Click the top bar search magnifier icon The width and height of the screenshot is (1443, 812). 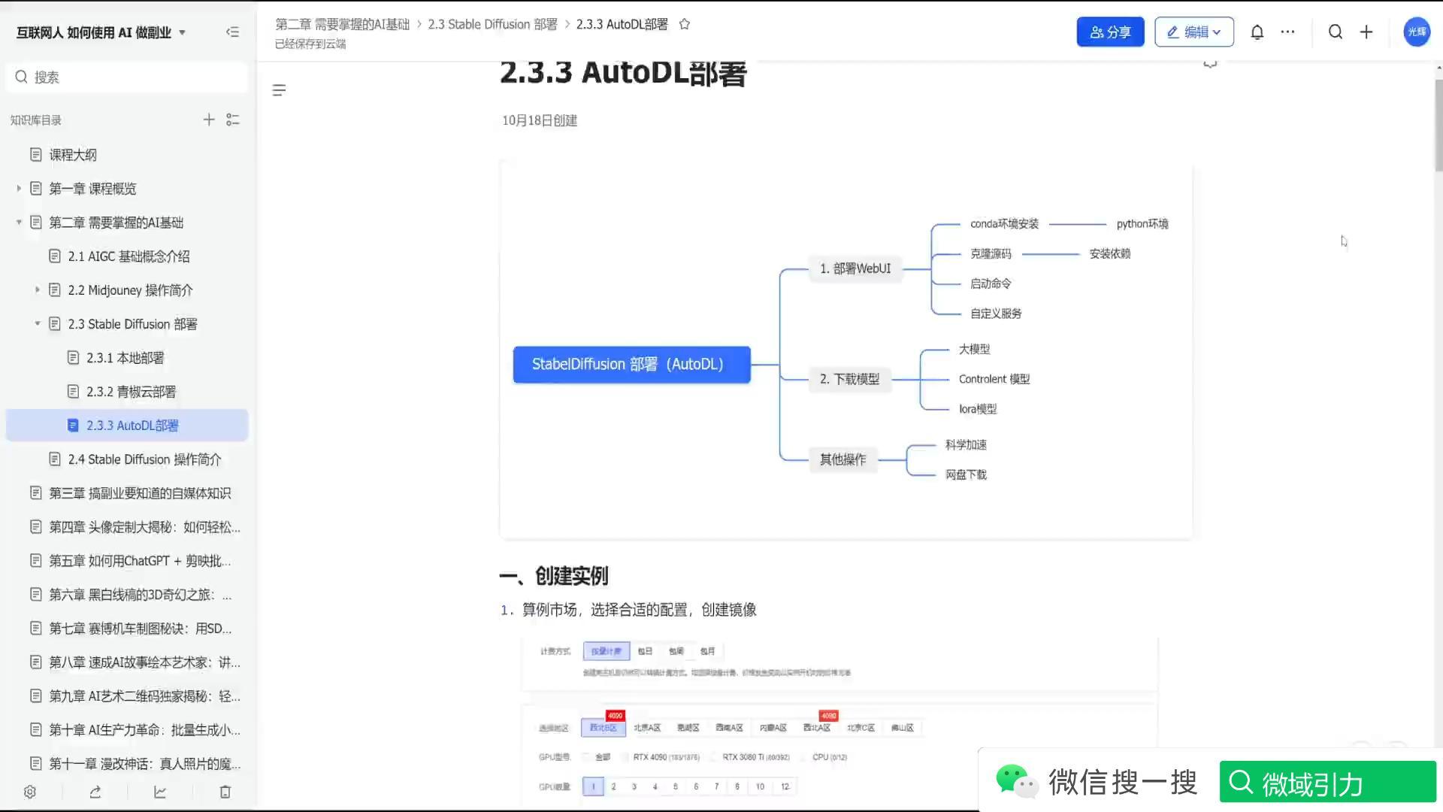1335,32
